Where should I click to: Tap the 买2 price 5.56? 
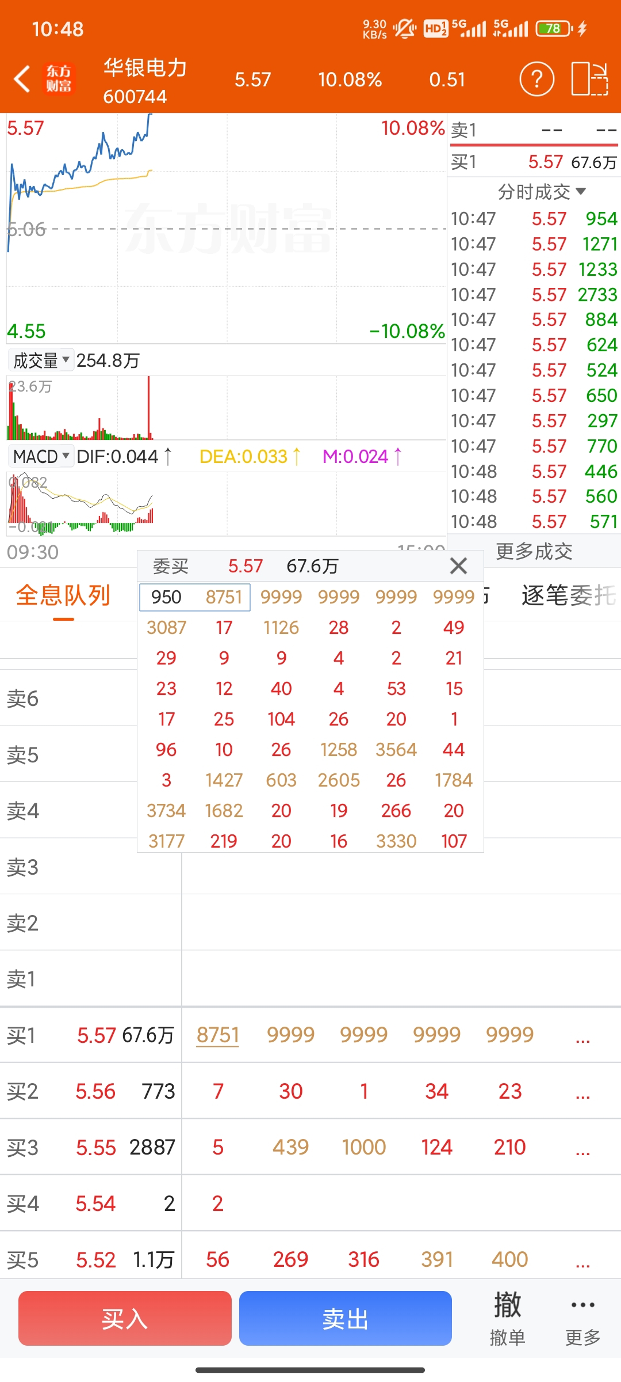pos(95,1091)
